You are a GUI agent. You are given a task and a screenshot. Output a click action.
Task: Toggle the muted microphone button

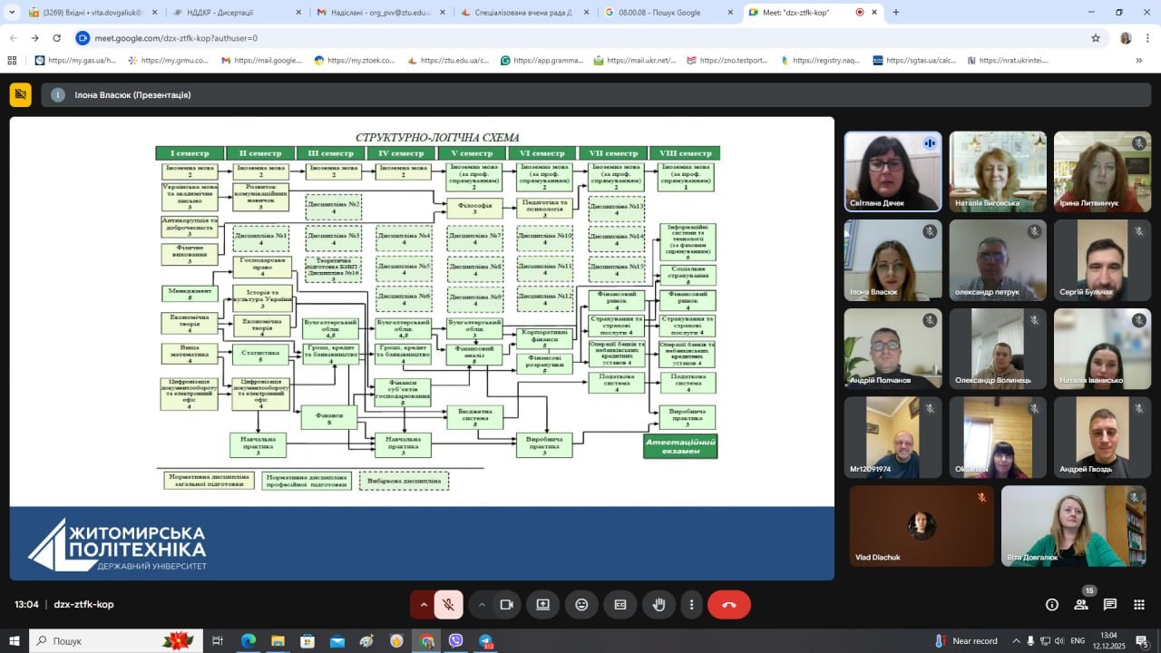(448, 605)
